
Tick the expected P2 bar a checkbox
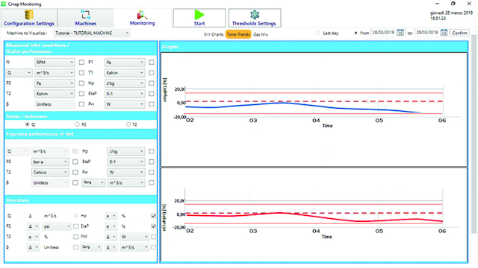(75, 162)
